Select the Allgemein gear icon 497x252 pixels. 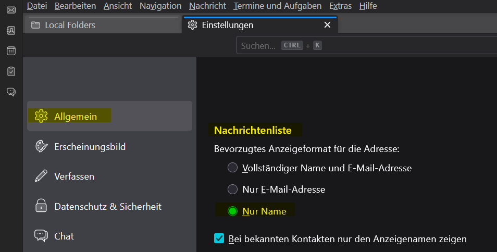41,116
